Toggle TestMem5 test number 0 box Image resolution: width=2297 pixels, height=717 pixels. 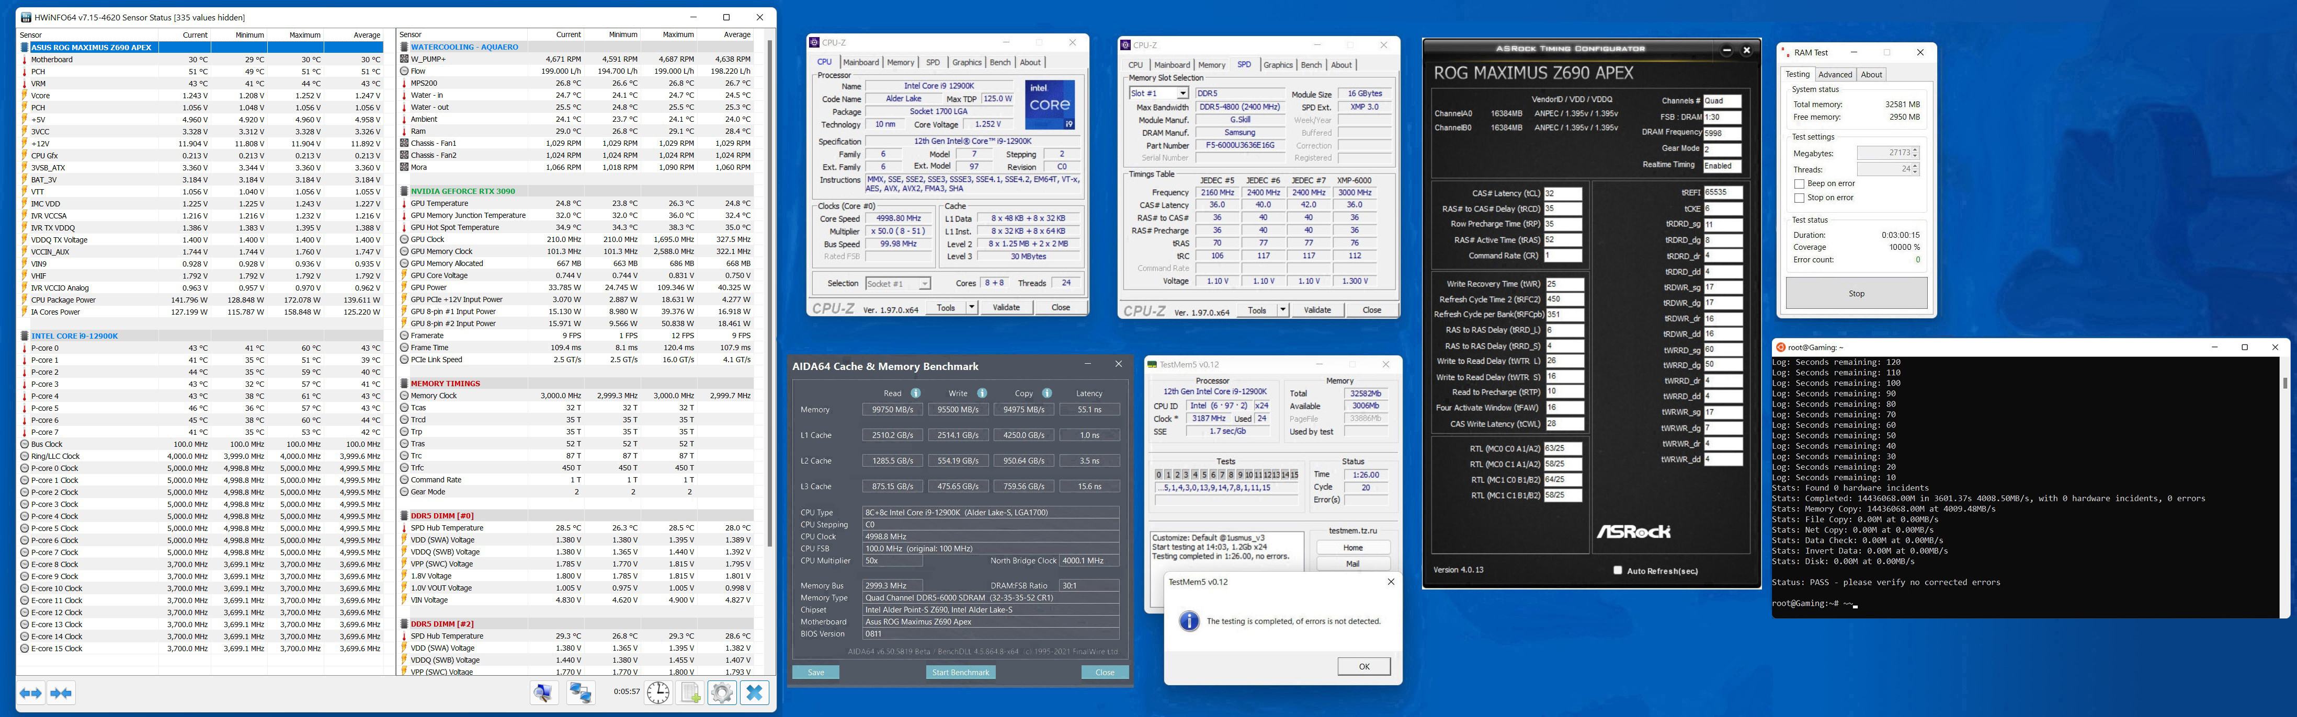coord(1158,475)
